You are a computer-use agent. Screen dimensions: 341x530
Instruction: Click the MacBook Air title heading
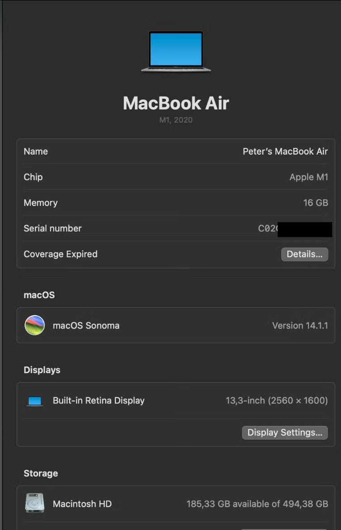(176, 103)
